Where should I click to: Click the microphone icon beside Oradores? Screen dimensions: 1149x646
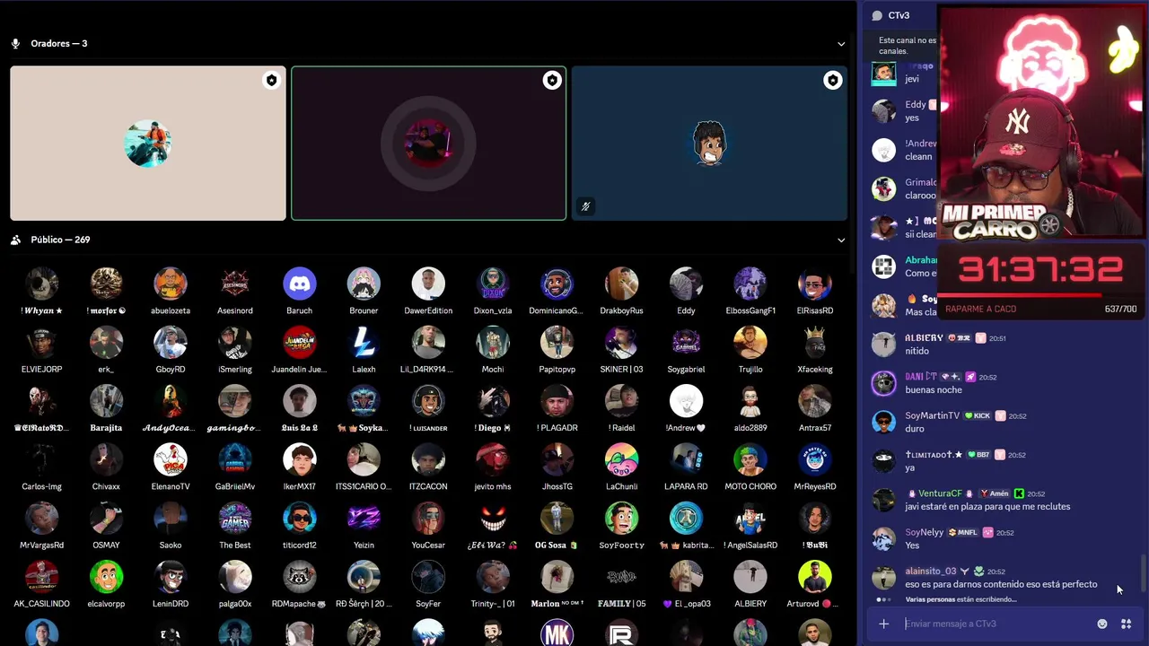(15, 43)
